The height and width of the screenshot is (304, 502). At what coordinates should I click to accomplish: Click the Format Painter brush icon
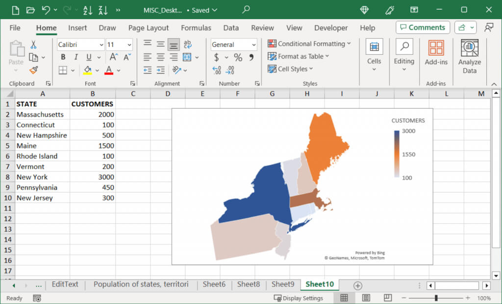33,70
